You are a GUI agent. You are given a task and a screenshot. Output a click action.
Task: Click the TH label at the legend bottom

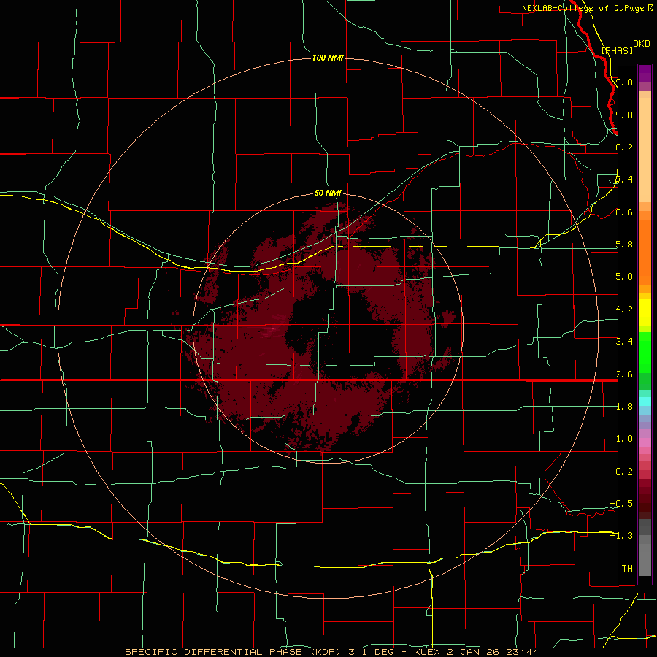pyautogui.click(x=627, y=568)
